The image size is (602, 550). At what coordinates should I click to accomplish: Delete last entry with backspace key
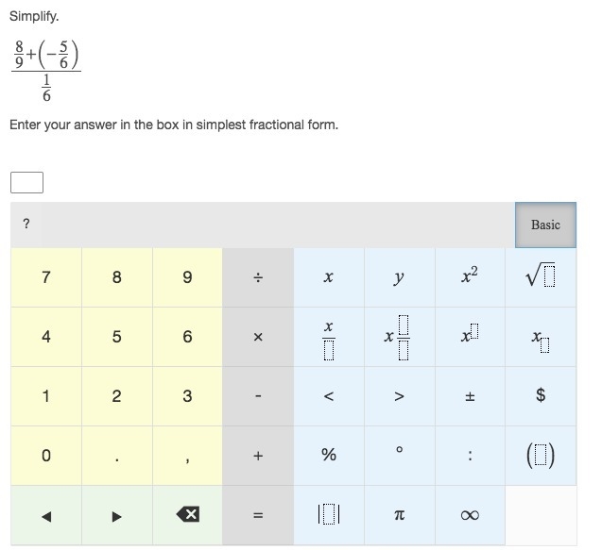click(187, 515)
